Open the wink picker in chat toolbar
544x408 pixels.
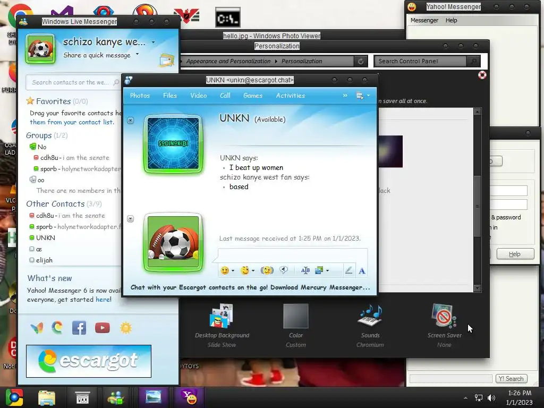pyautogui.click(x=245, y=270)
